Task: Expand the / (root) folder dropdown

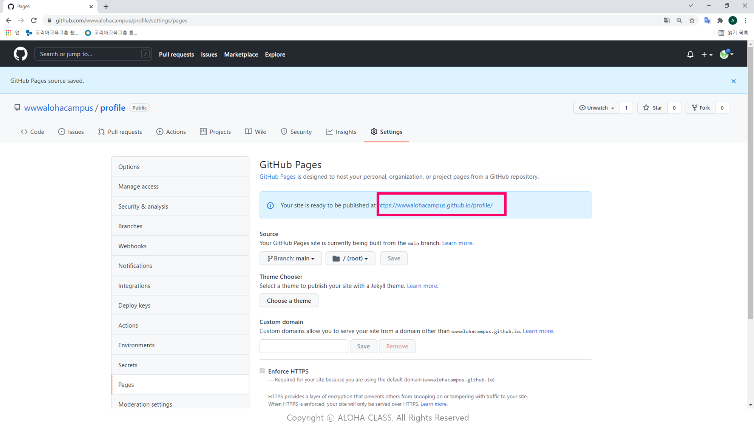Action: [350, 258]
